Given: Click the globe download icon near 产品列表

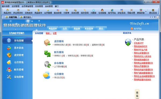Looking at the screenshot, I should click(128, 42).
